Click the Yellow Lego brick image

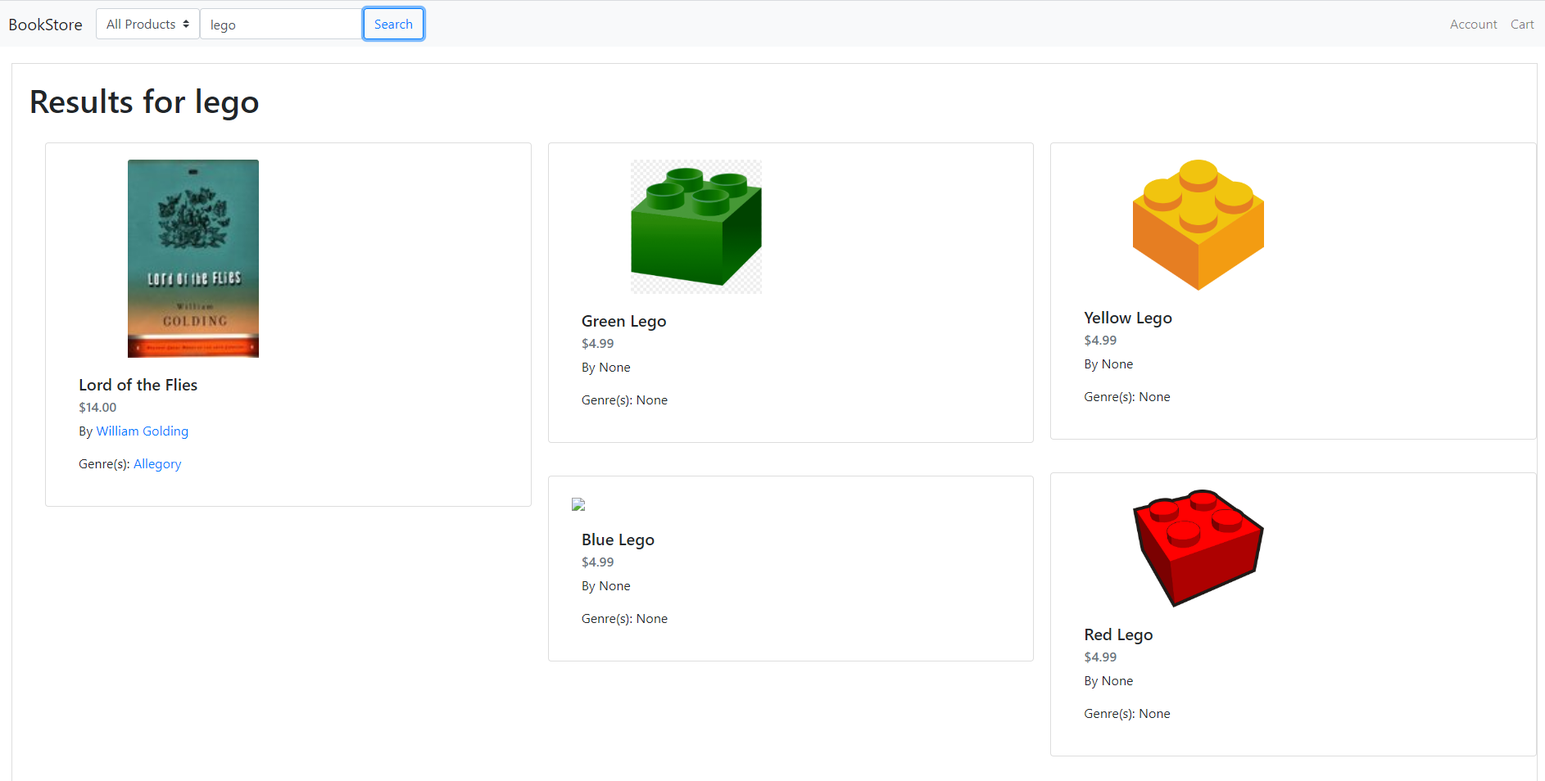[x=1198, y=224]
